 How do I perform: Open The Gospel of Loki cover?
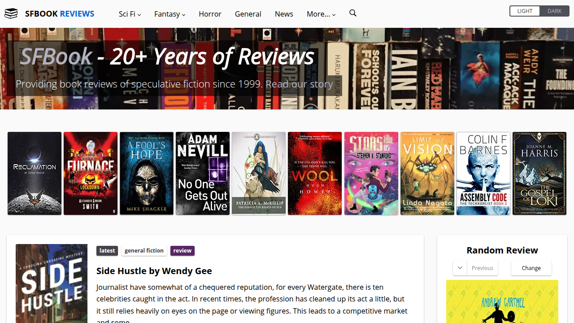pos(539,173)
